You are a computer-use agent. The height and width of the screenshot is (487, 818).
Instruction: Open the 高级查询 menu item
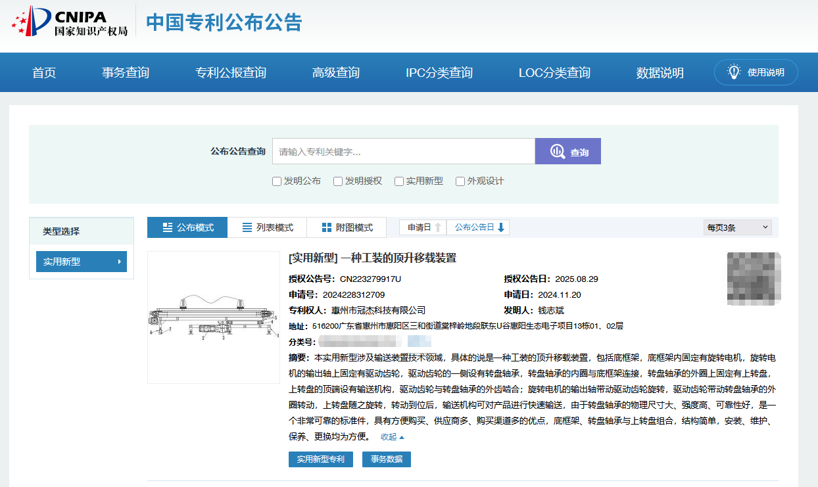pos(335,72)
